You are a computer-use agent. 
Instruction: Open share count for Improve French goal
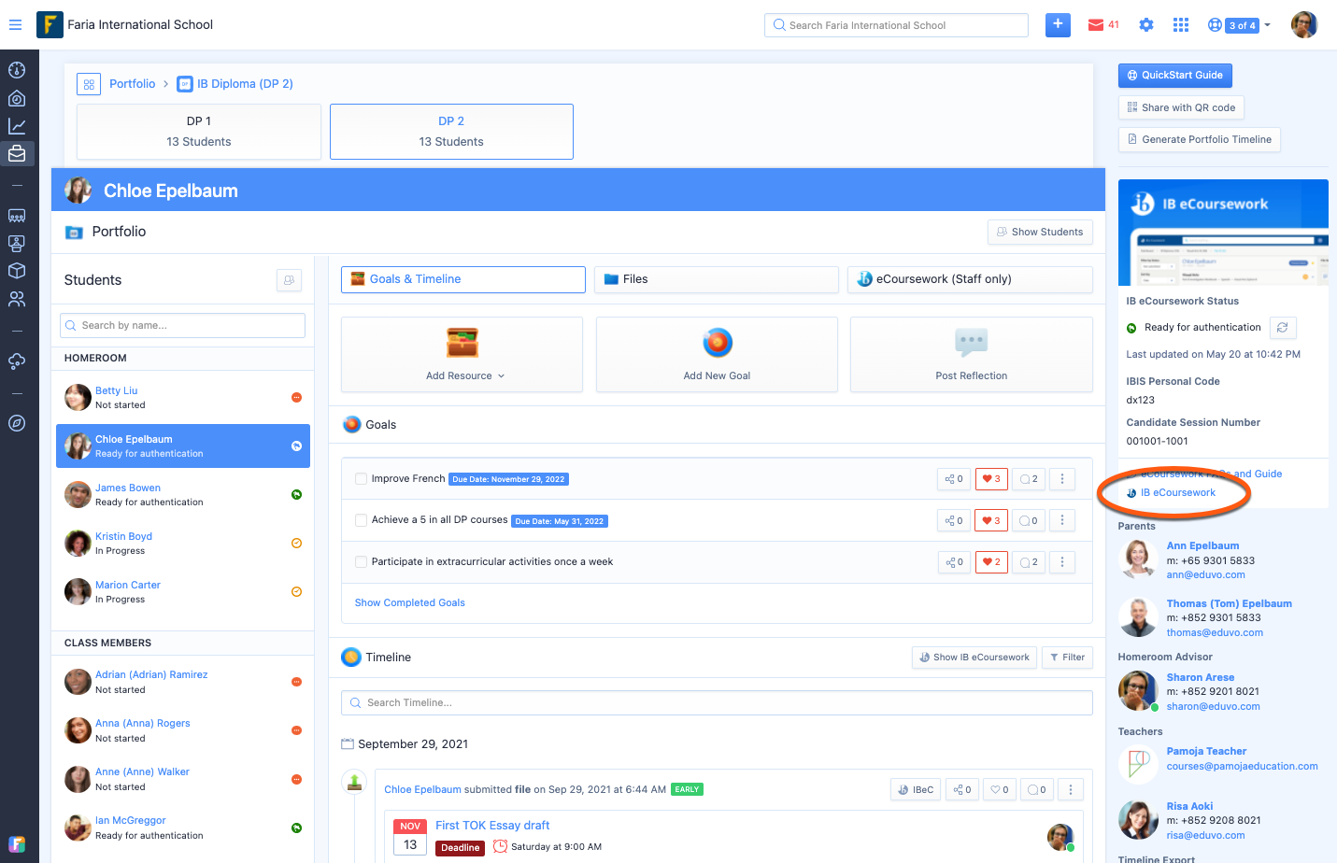[x=952, y=479]
